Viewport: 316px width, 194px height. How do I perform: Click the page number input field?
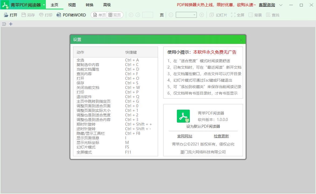tap(148, 15)
